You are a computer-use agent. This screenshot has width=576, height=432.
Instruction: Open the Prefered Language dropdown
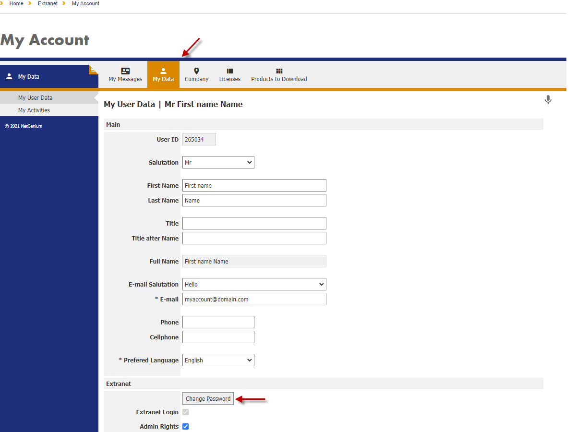(218, 360)
